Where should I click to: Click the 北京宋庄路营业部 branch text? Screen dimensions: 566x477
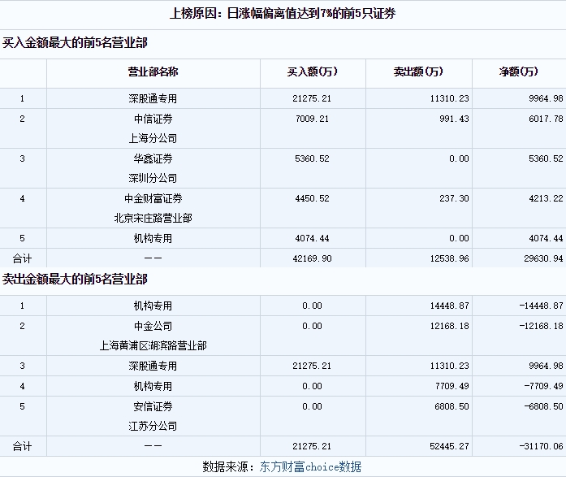(153, 218)
